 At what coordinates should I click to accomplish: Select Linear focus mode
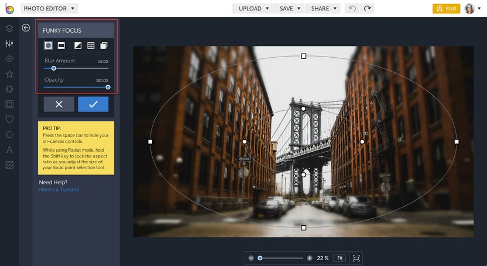tap(61, 45)
